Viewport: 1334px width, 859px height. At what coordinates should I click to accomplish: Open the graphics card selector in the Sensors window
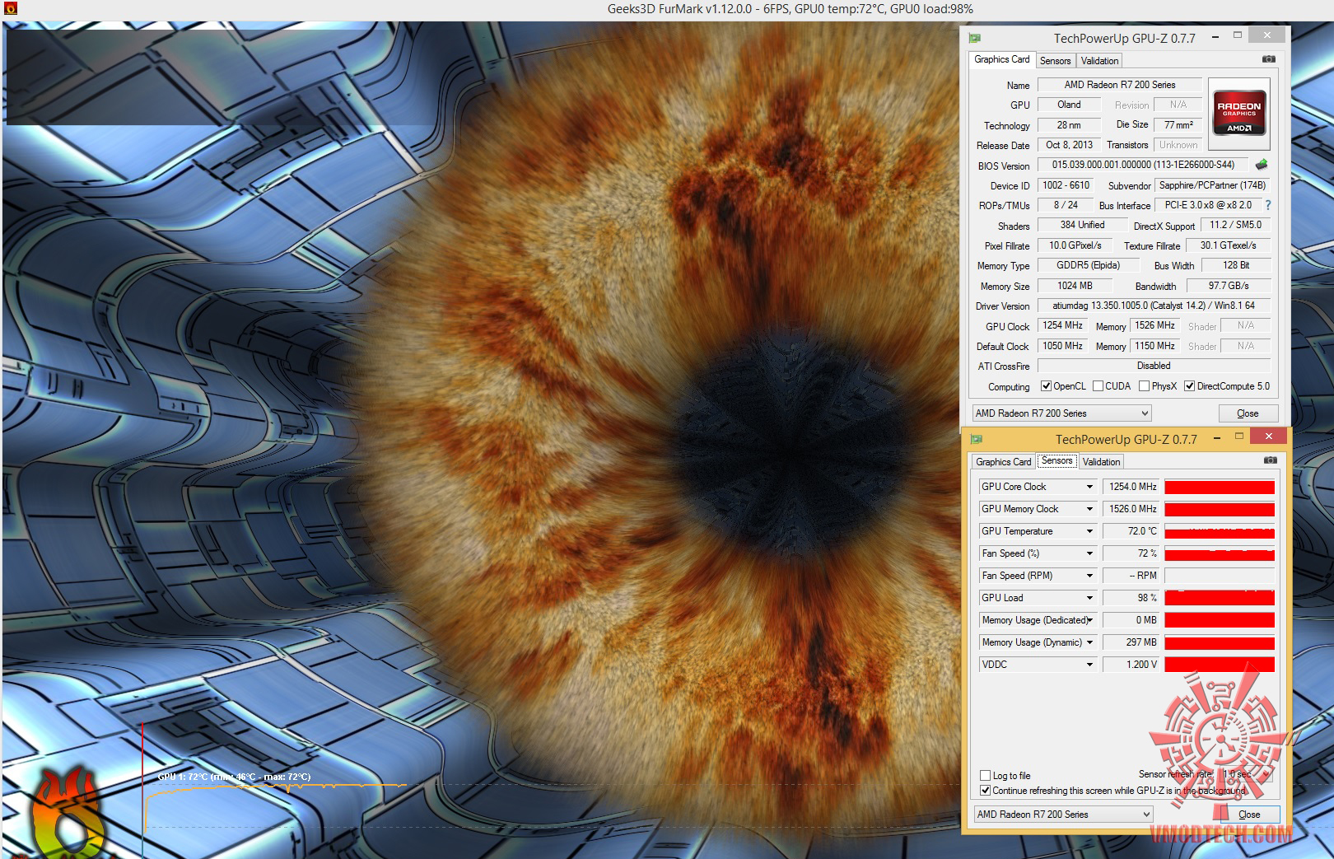tap(1063, 815)
